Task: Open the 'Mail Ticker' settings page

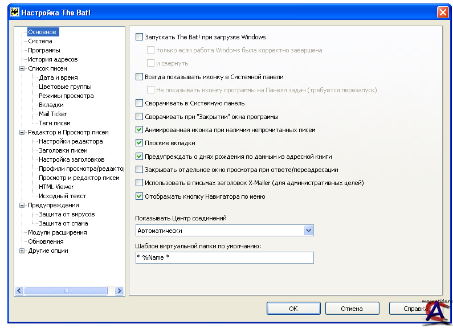Action: [x=52, y=114]
